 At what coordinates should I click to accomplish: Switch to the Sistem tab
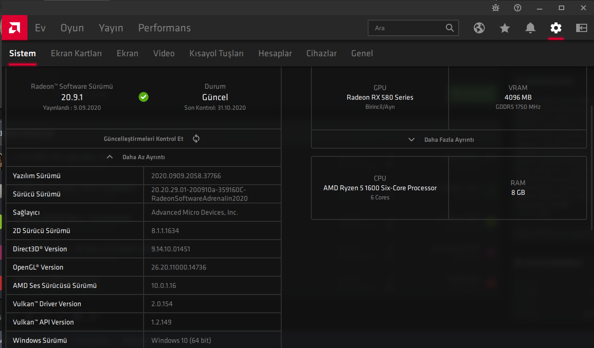22,54
